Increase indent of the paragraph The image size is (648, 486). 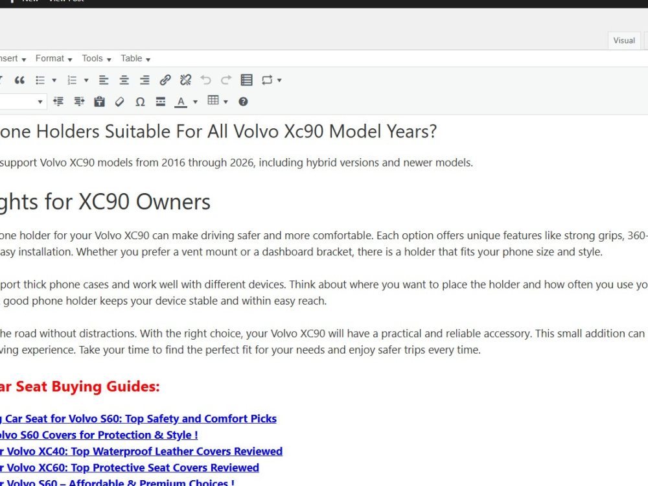pyautogui.click(x=79, y=102)
